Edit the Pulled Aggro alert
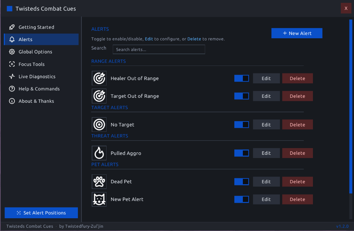This screenshot has width=354, height=231. pyautogui.click(x=266, y=153)
